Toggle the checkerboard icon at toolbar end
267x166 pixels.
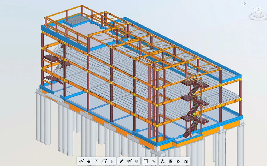186,161
